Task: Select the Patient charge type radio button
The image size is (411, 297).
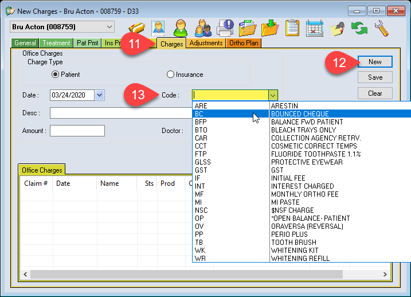Action: tap(55, 75)
